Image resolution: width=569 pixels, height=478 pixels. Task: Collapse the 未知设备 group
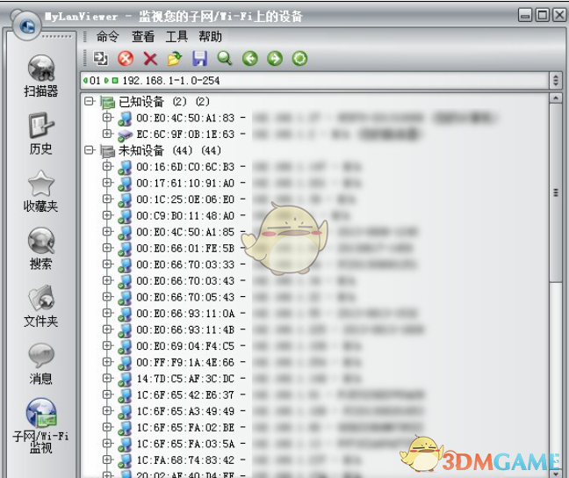pos(89,149)
